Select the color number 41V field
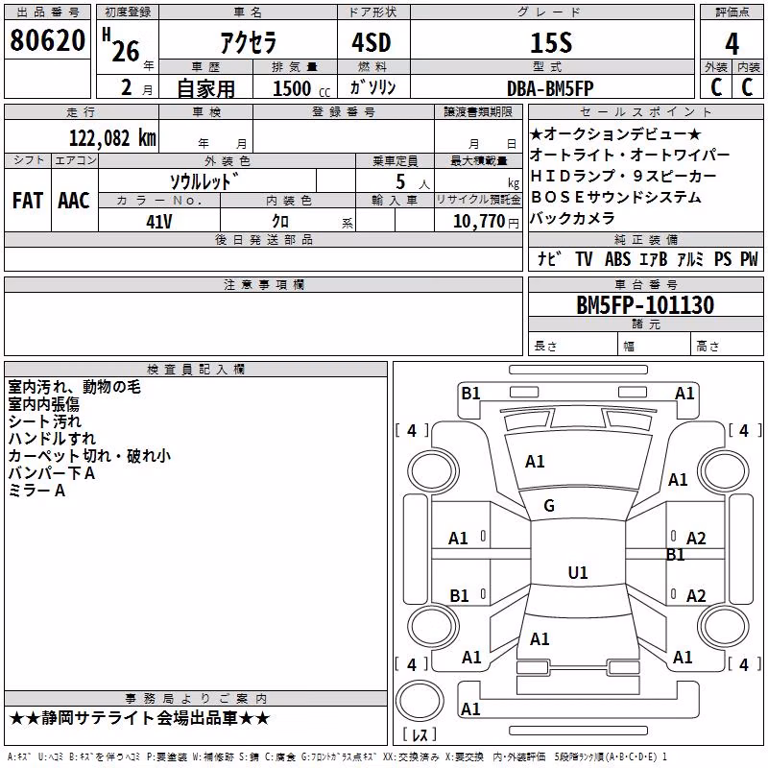Image resolution: width=768 pixels, height=768 pixels. (159, 221)
